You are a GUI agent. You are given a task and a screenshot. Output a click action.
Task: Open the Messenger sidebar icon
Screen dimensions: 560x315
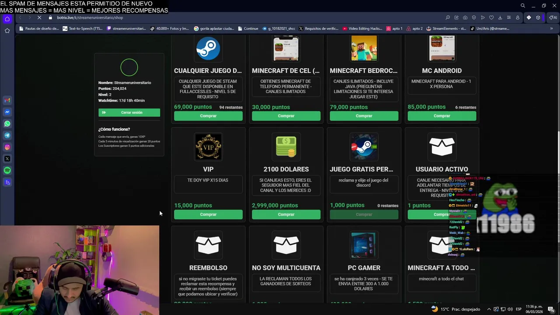pyautogui.click(x=7, y=112)
